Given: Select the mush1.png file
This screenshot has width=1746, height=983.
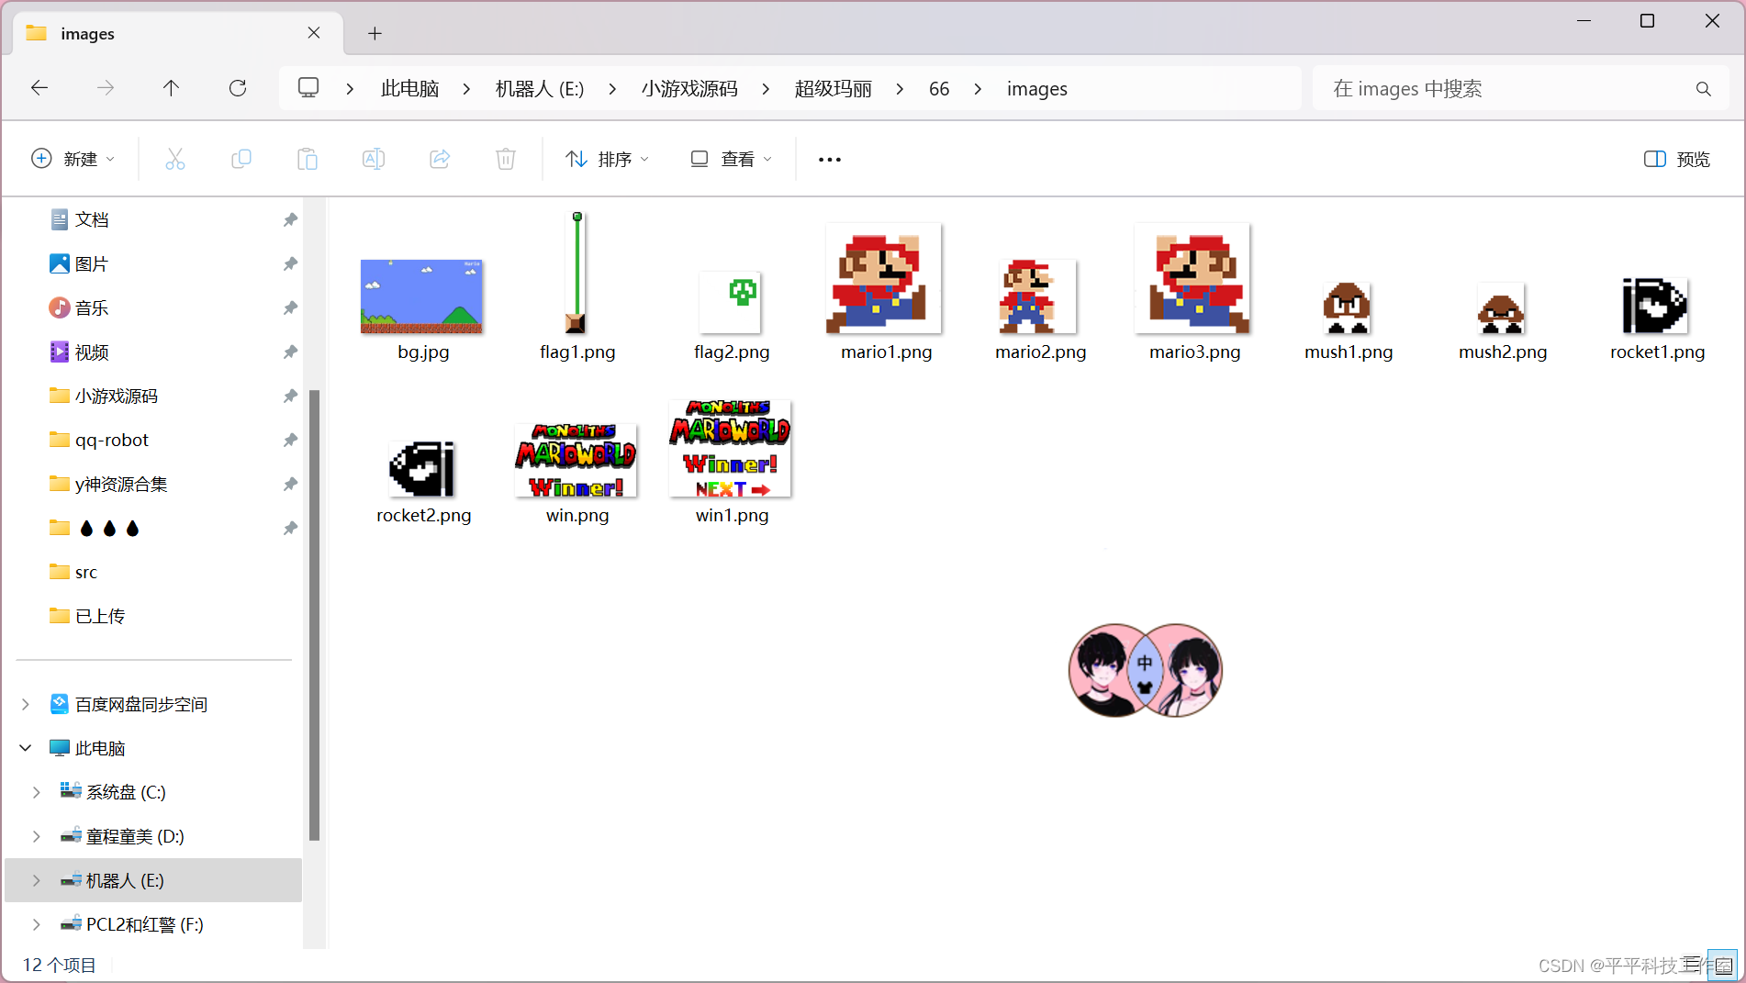Looking at the screenshot, I should point(1349,321).
